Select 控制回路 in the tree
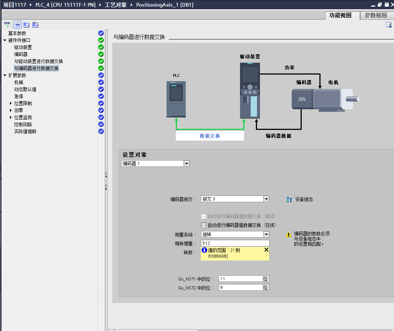The width and height of the screenshot is (394, 331). pyautogui.click(x=23, y=125)
